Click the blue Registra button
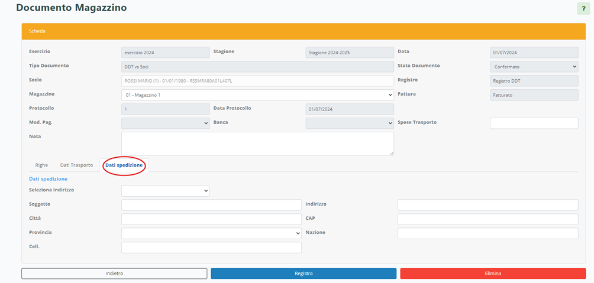The height and width of the screenshot is (283, 594). click(x=304, y=274)
